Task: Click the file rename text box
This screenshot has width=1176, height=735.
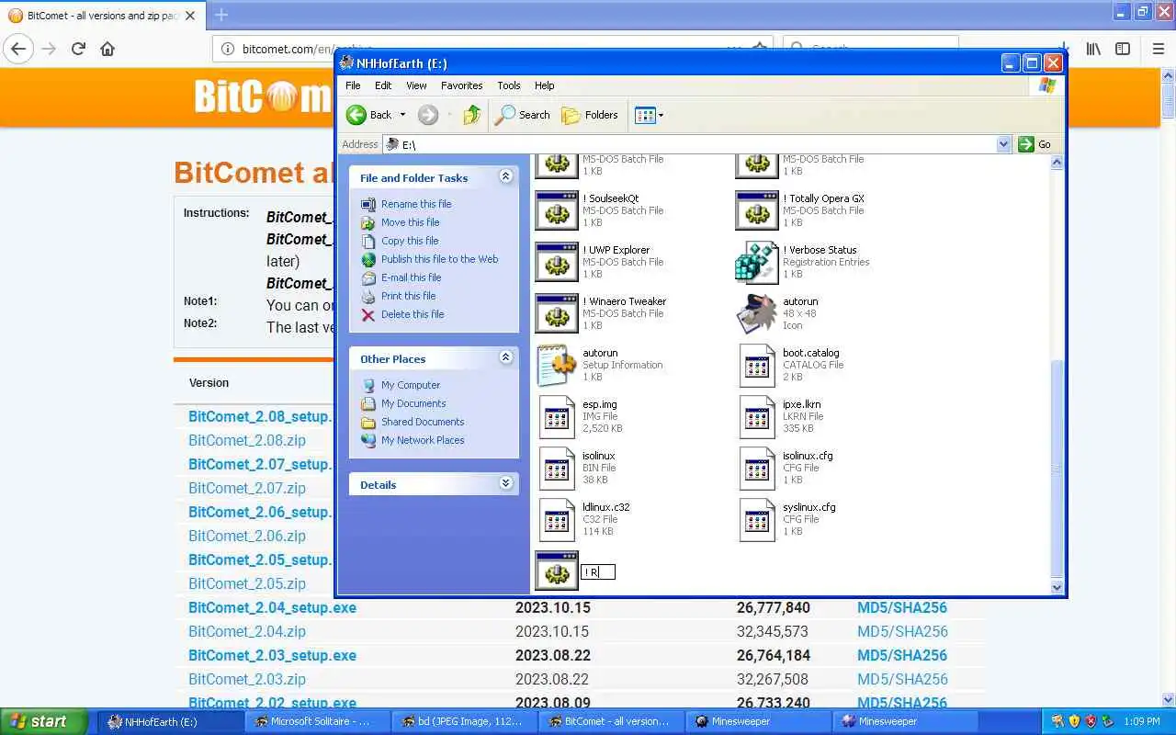Action: point(597,571)
